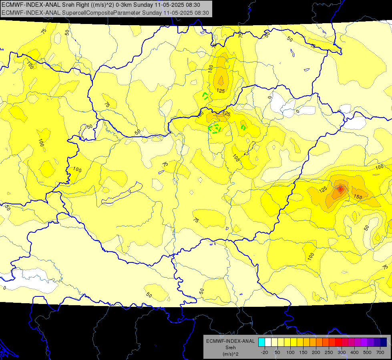Click the SupercellCompositeParameter title line
Image resolution: width=392 pixels, height=360 pixels.
point(105,13)
